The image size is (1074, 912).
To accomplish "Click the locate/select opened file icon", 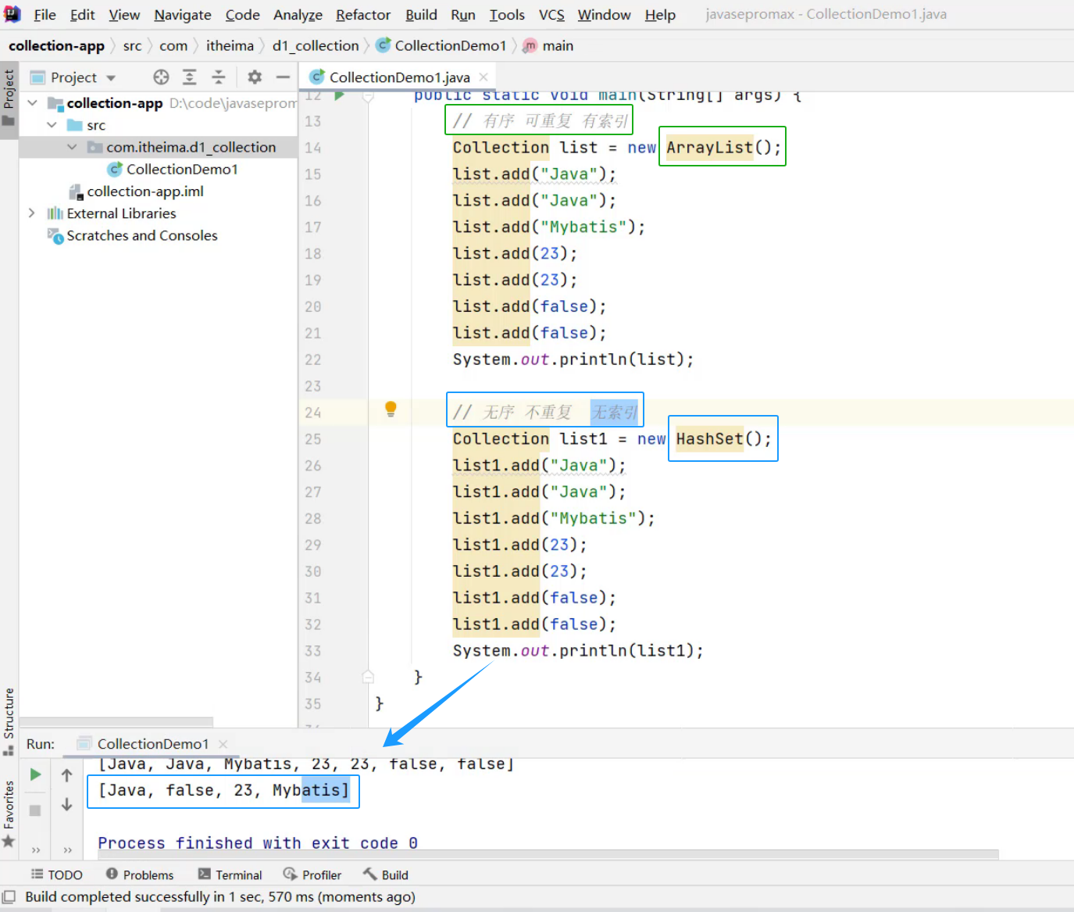I will [161, 77].
